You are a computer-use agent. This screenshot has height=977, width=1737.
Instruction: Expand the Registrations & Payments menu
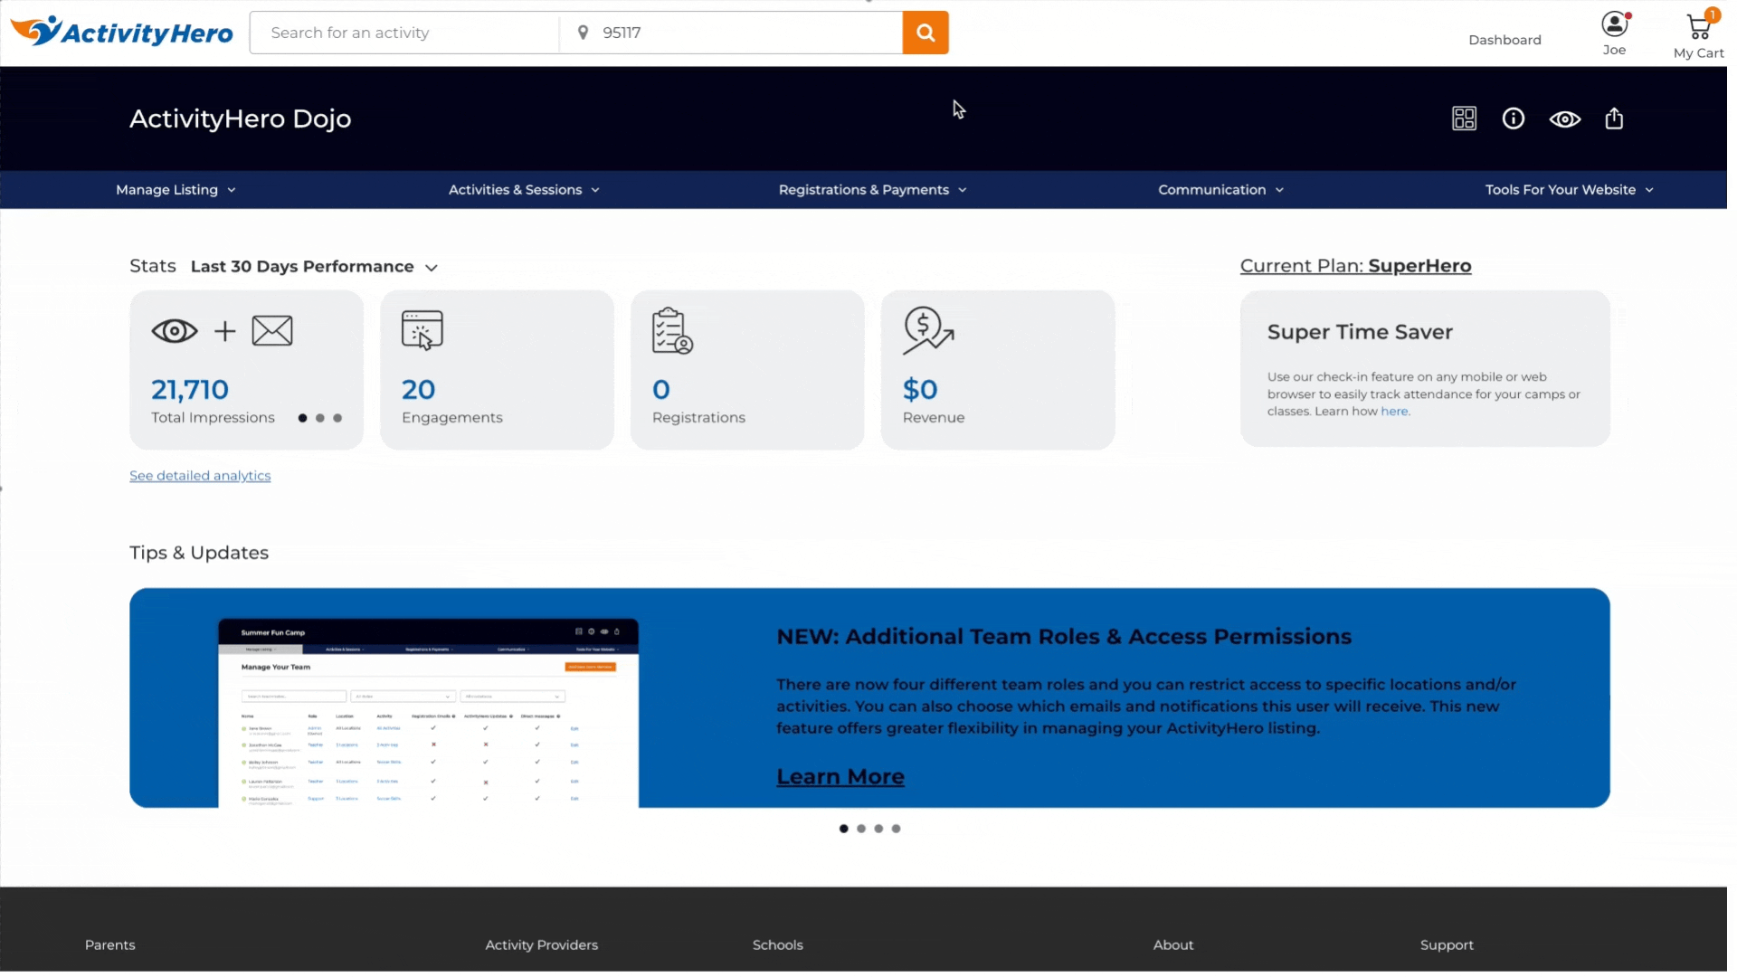(872, 190)
